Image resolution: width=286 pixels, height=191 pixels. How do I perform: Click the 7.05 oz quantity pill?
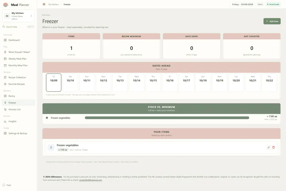click(x=63, y=150)
